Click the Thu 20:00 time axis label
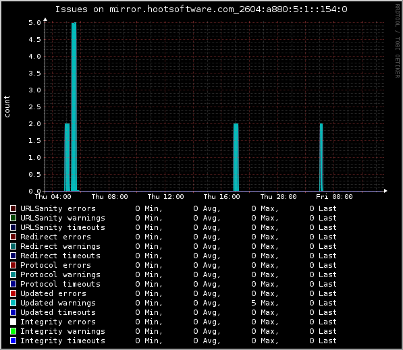This screenshot has width=403, height=350. coord(278,197)
